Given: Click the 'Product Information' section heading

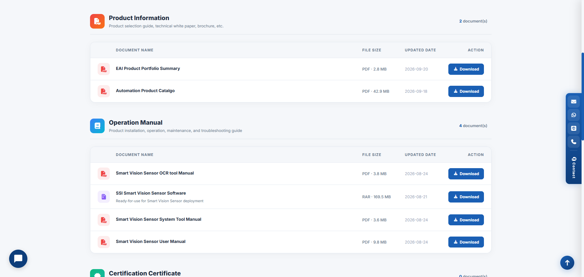Looking at the screenshot, I should point(139,18).
